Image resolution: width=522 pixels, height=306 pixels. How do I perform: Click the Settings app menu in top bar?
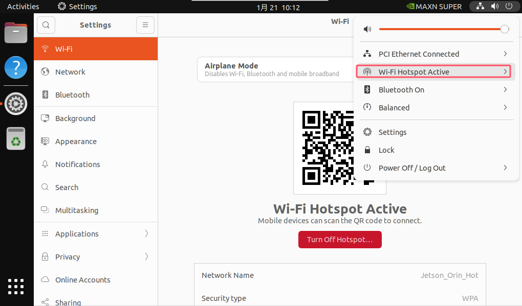click(77, 7)
